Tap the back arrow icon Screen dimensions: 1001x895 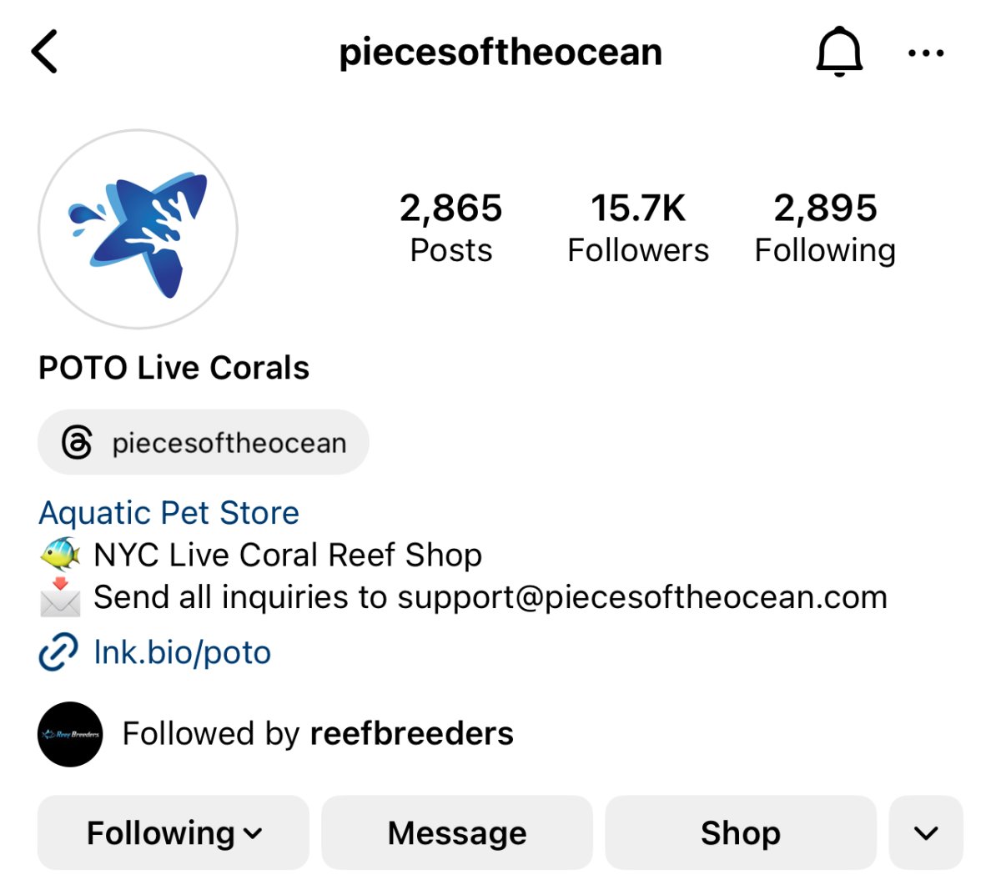coord(45,52)
